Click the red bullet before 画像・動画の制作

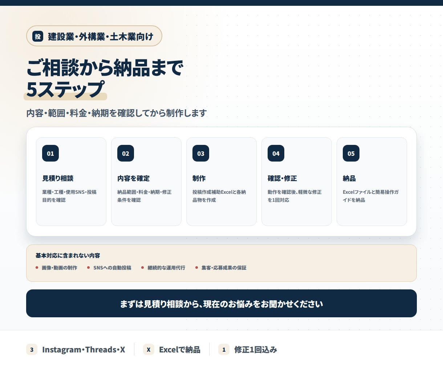(37, 268)
